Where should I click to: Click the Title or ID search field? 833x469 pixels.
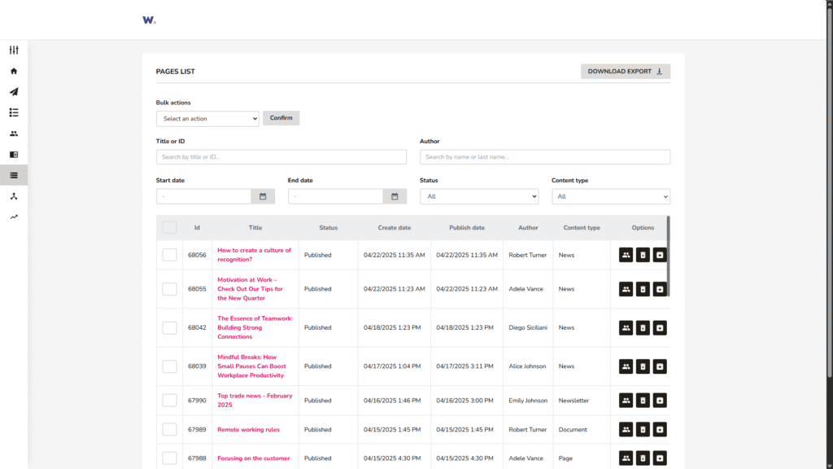pyautogui.click(x=281, y=157)
